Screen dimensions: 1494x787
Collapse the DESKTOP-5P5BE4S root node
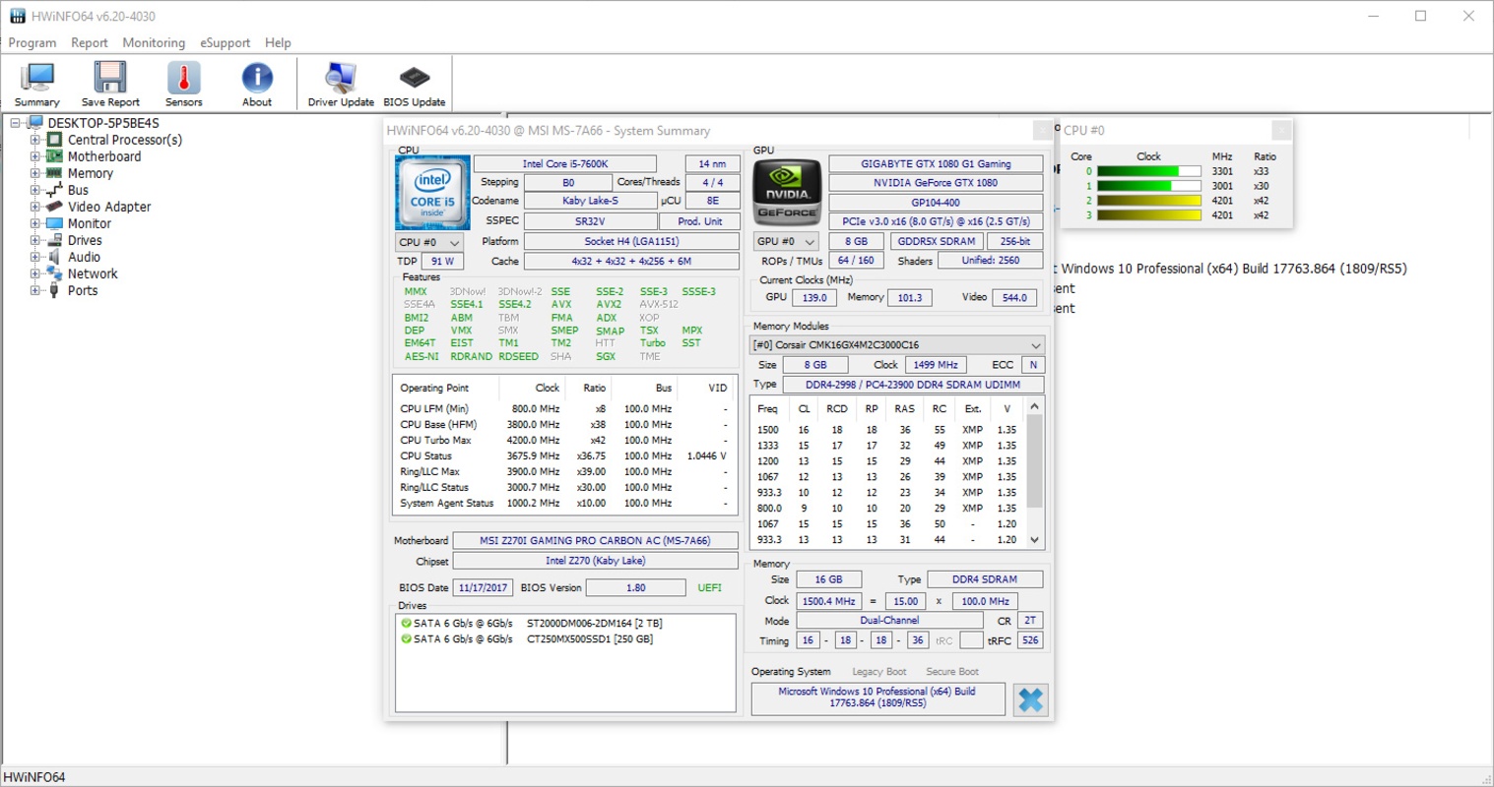pyautogui.click(x=15, y=123)
